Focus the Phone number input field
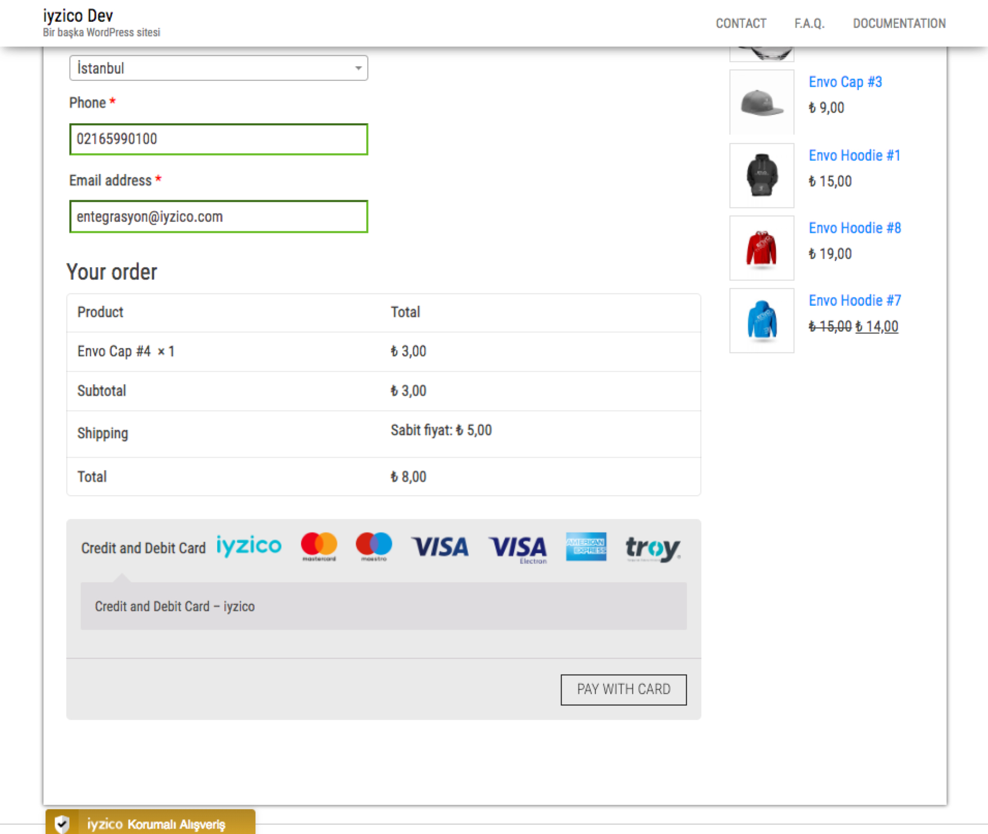Viewport: 988px width, 834px height. tap(218, 139)
